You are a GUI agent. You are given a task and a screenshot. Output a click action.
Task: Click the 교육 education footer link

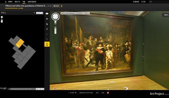point(97,93)
